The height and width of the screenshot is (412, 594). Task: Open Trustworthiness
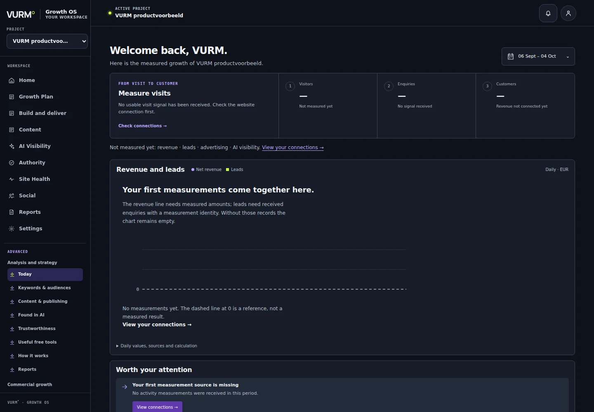pyautogui.click(x=45, y=329)
